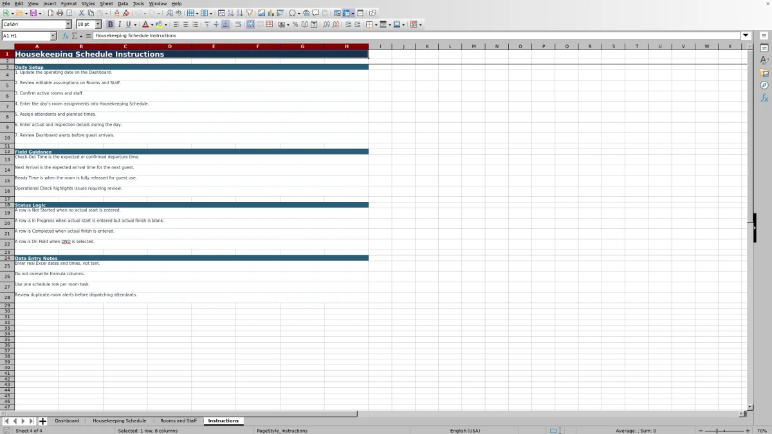Switch to Rooms and Staff tab
Image resolution: width=772 pixels, height=434 pixels.
(179, 420)
